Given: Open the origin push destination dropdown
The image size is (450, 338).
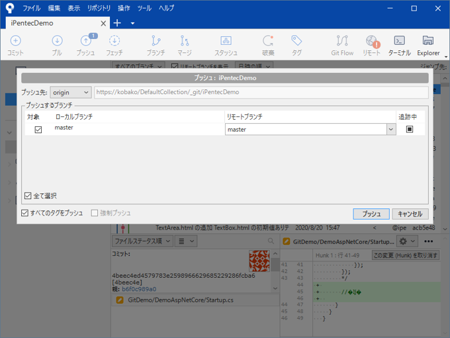Looking at the screenshot, I should click(71, 93).
